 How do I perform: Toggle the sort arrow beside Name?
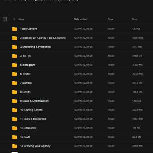(14, 19)
